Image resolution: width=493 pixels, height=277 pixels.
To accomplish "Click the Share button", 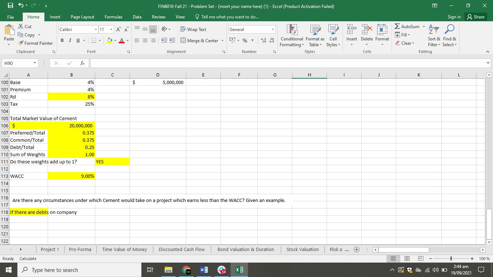I will (475, 17).
